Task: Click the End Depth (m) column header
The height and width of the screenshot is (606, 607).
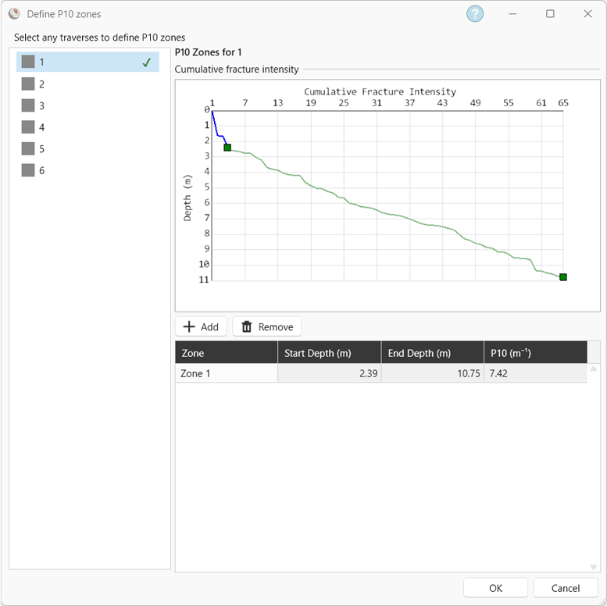Action: pyautogui.click(x=433, y=352)
